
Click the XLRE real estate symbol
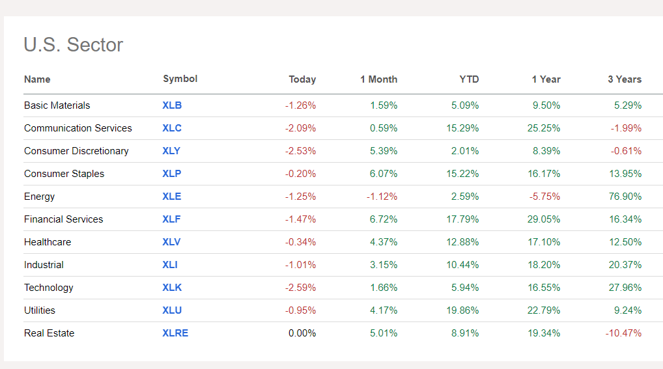[x=175, y=333]
